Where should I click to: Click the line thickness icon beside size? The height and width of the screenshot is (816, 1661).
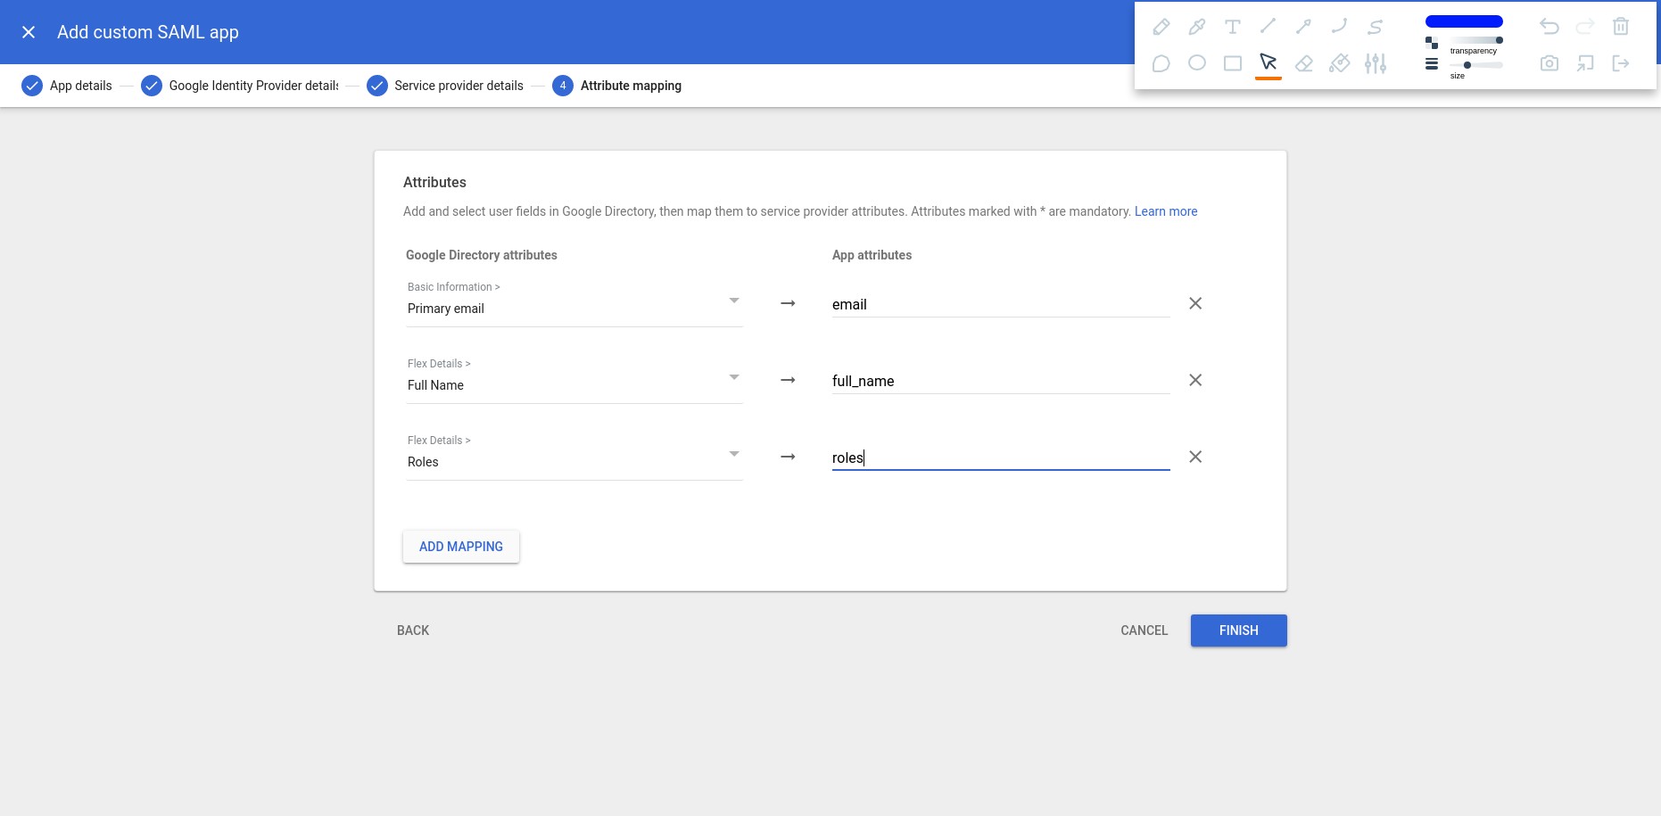1432,64
